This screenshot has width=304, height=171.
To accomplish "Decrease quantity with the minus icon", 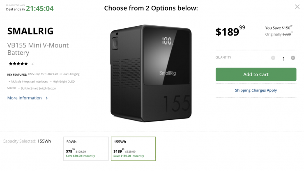I will tap(273, 58).
